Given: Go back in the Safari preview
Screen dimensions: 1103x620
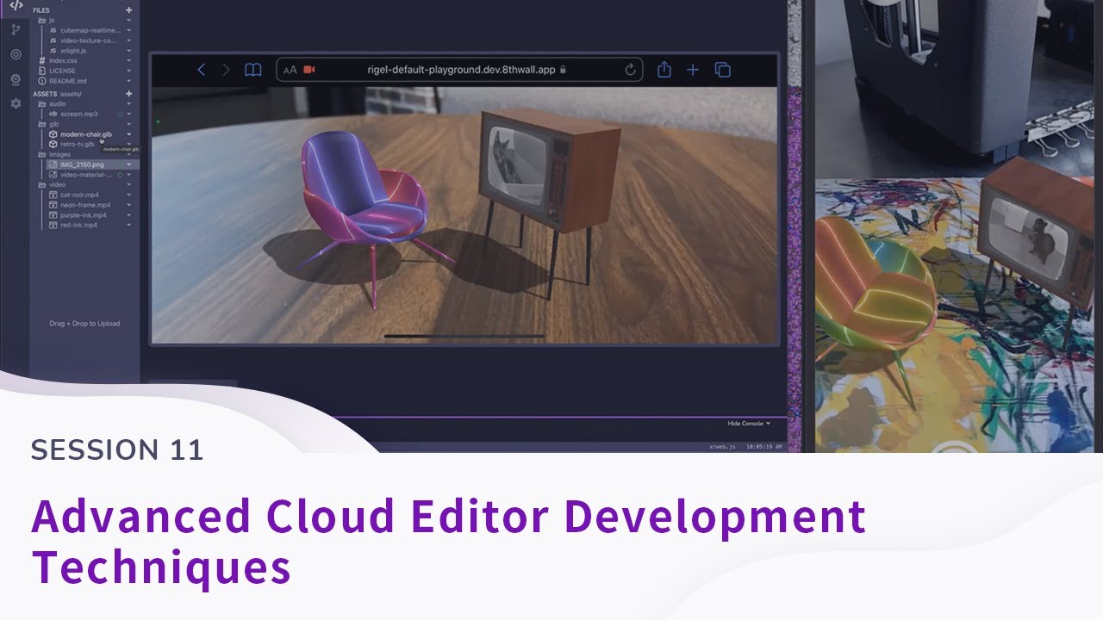Looking at the screenshot, I should pos(202,70).
